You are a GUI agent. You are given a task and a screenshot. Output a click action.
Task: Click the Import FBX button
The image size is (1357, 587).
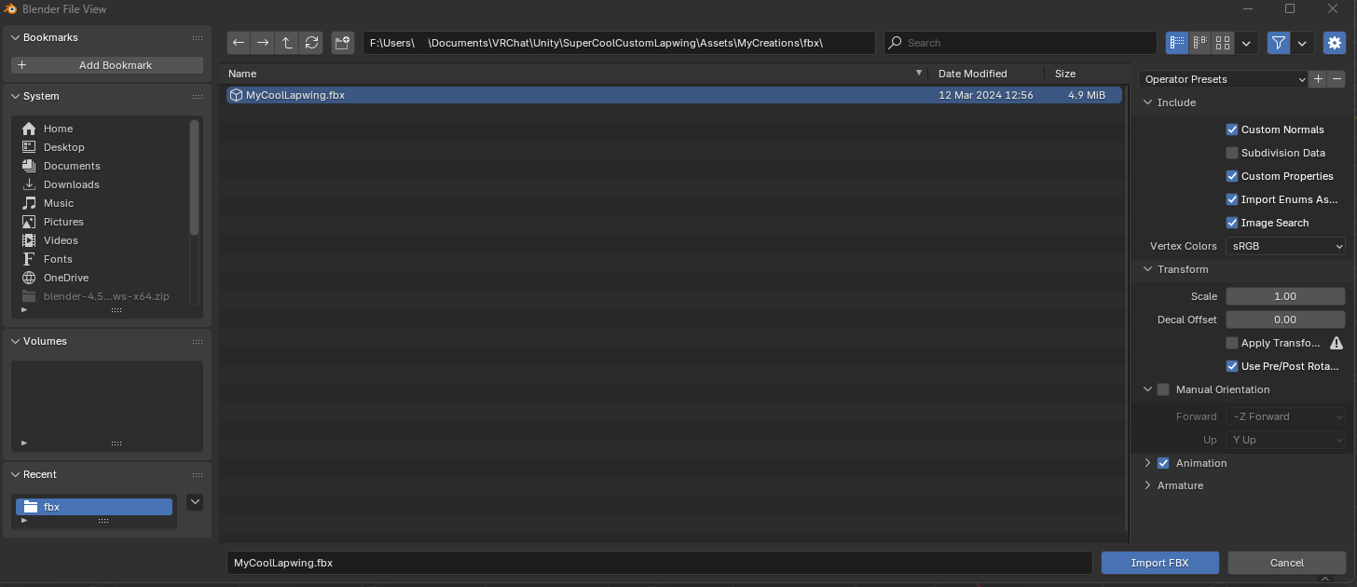click(x=1159, y=563)
